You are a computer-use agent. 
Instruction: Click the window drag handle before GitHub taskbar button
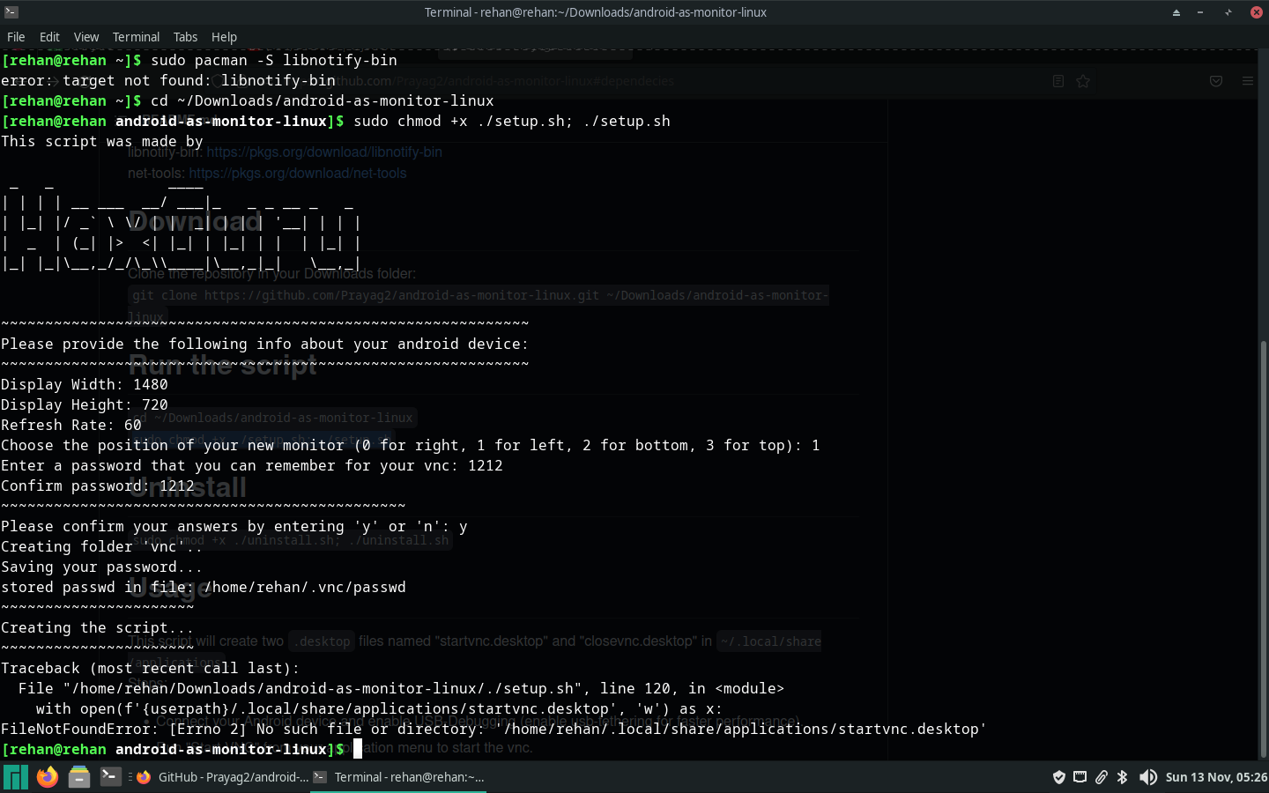(130, 777)
